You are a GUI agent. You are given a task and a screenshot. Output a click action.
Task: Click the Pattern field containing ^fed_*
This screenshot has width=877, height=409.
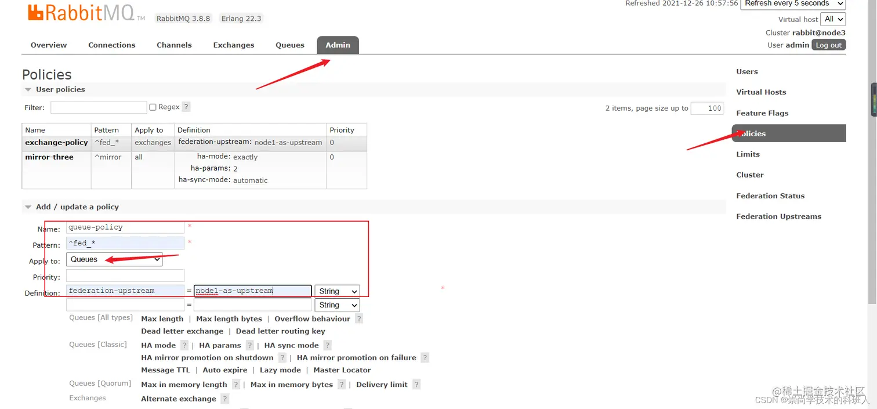[125, 243]
